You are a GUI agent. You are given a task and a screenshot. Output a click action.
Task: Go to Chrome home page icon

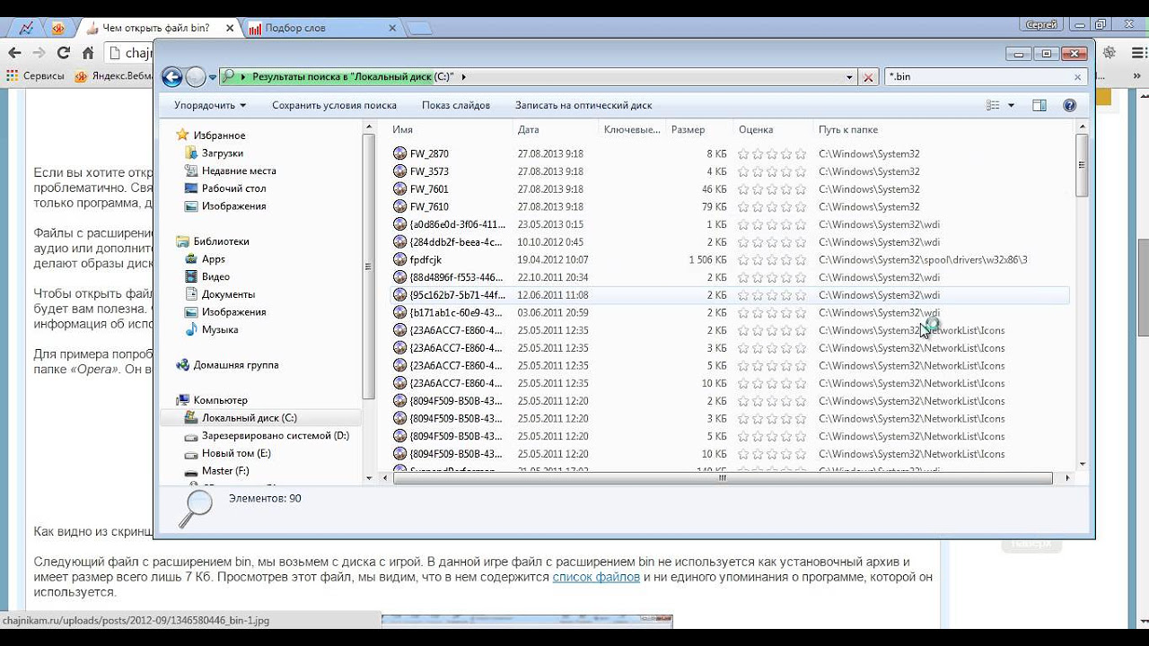click(x=88, y=53)
